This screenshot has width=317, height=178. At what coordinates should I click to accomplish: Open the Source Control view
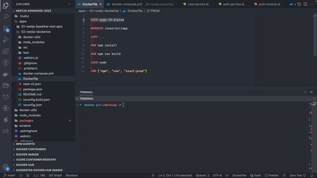5,29
